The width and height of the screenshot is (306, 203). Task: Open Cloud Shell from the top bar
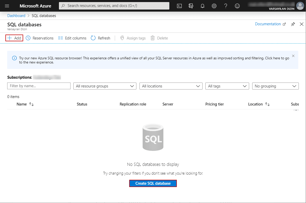(x=179, y=6)
